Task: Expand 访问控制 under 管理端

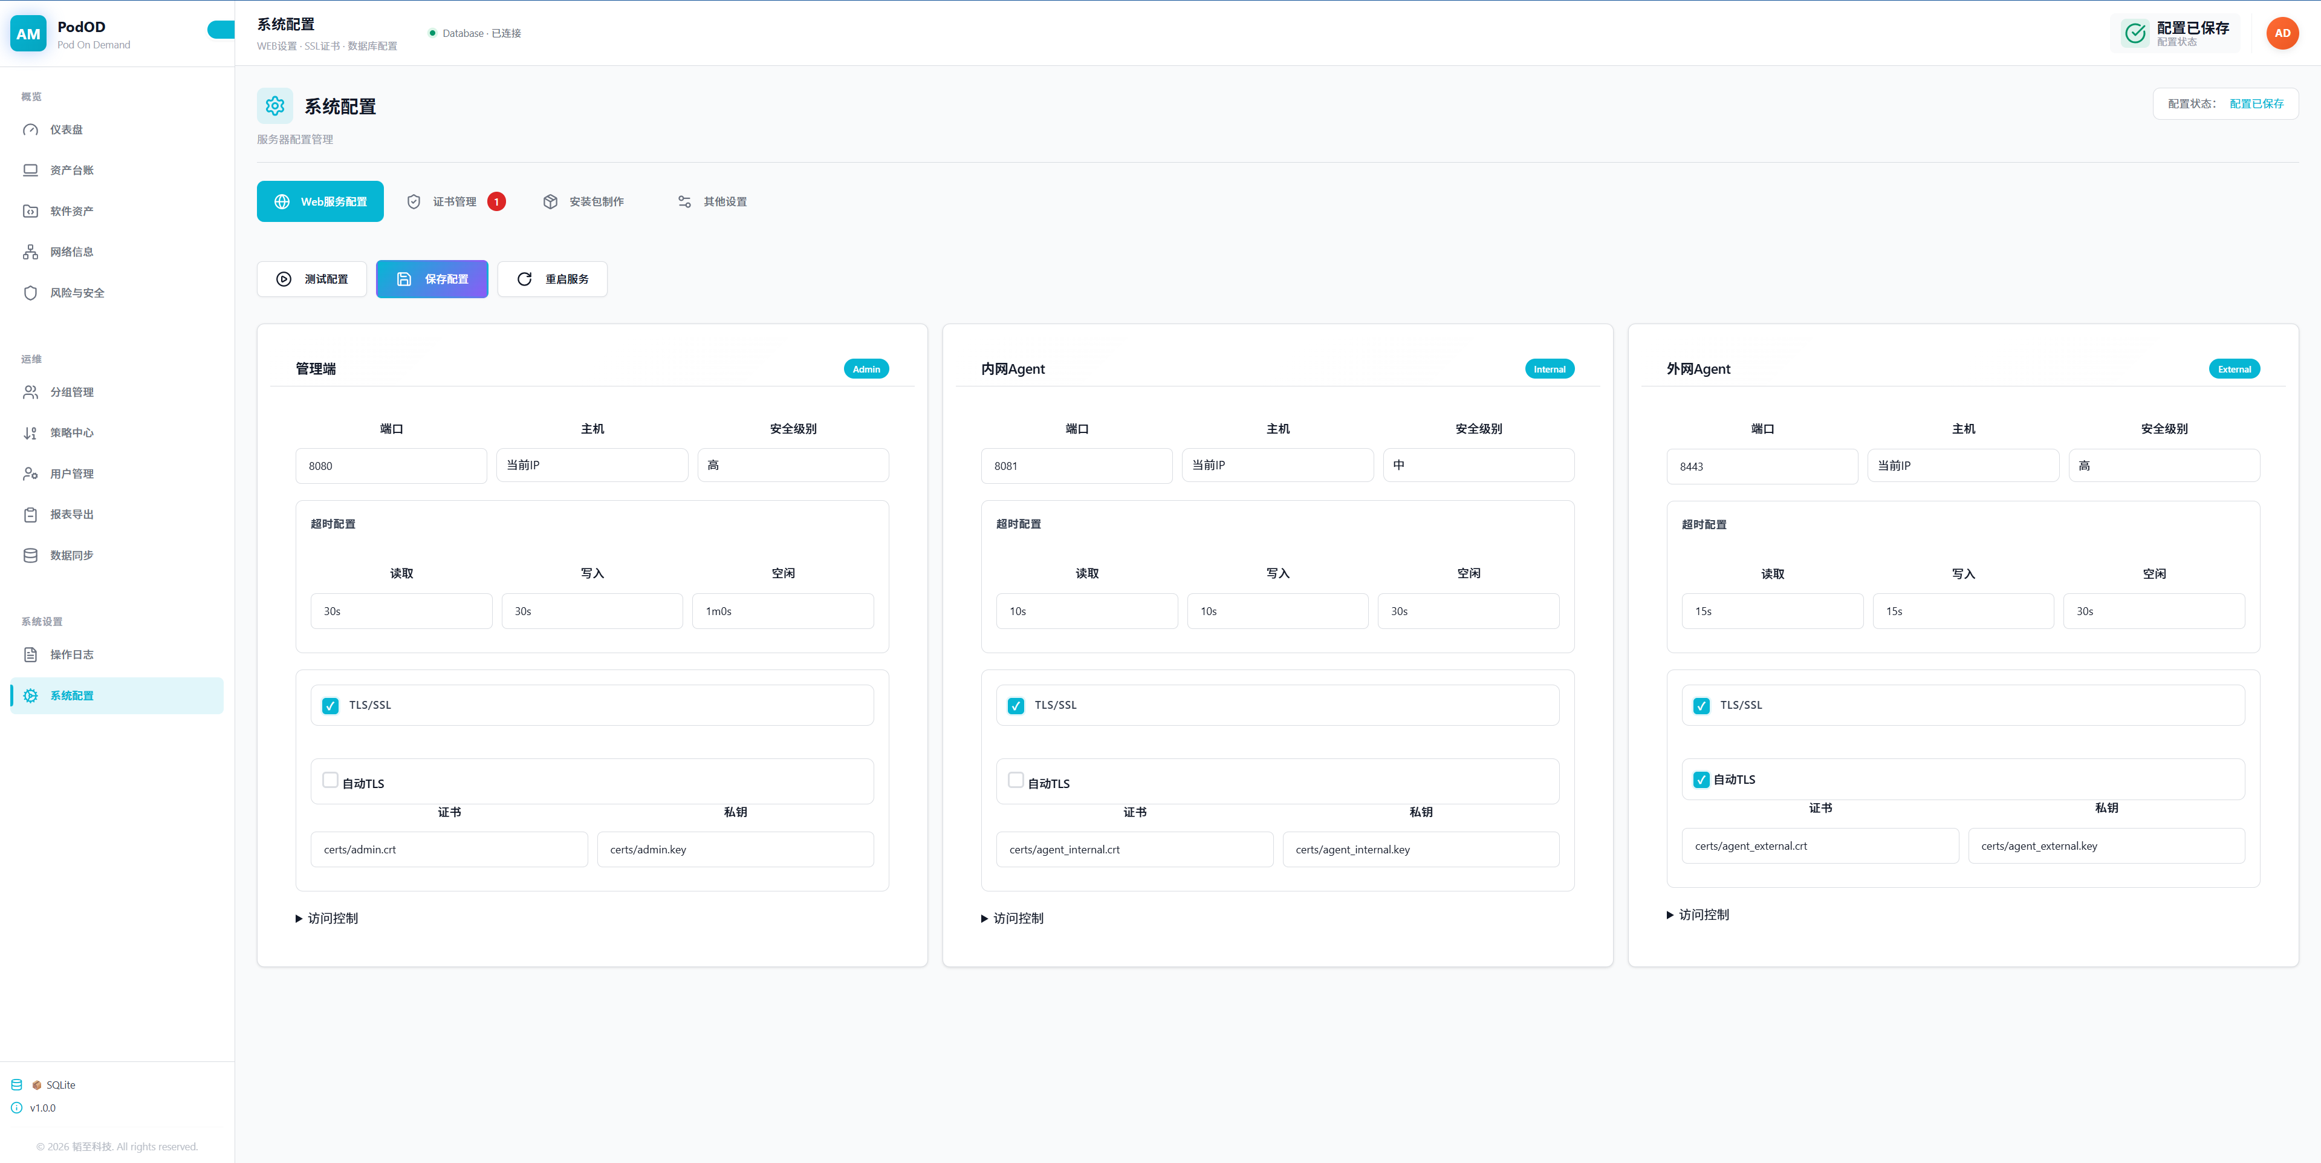Action: [326, 918]
